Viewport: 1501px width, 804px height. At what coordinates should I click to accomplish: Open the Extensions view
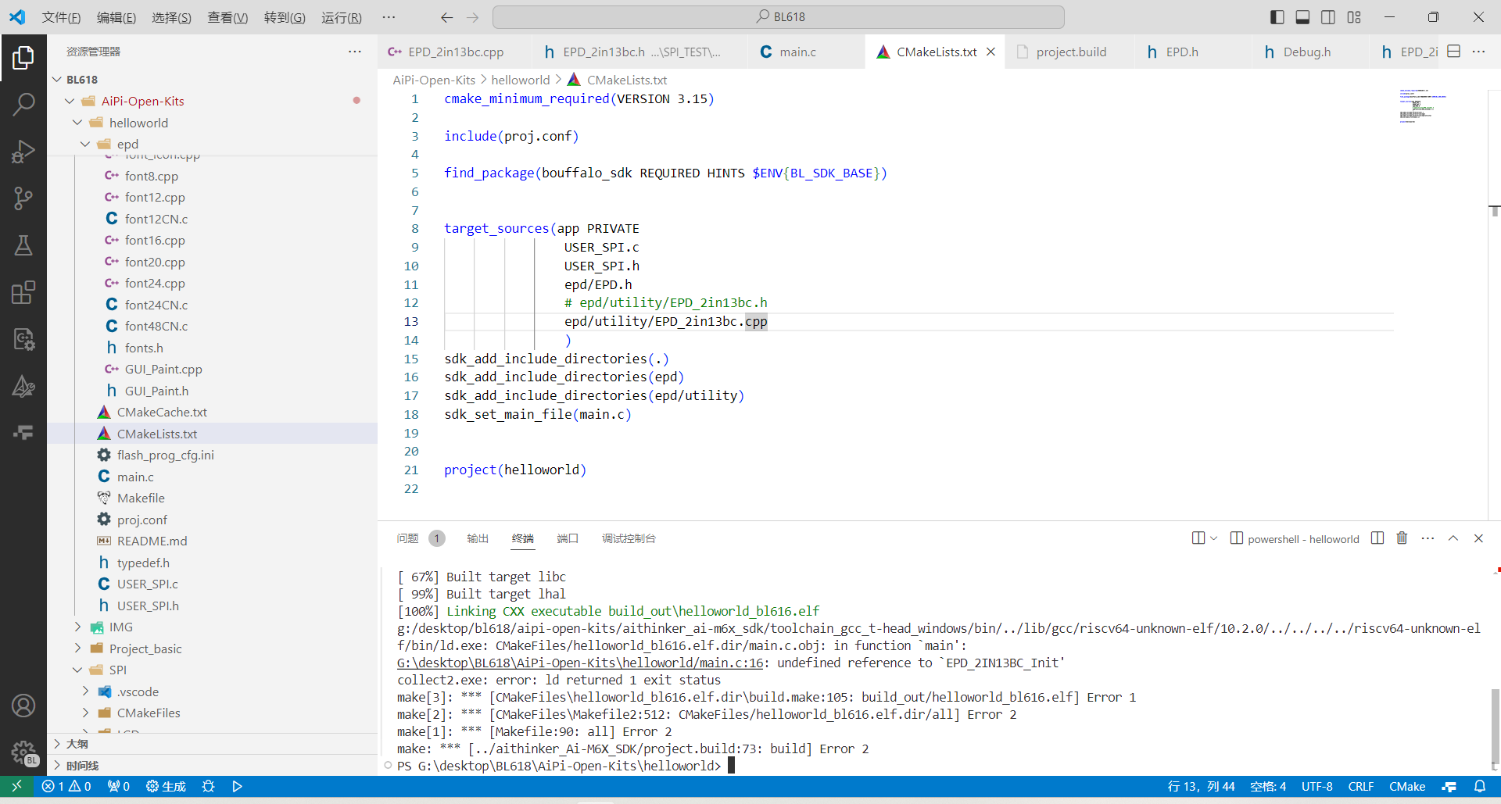23,292
